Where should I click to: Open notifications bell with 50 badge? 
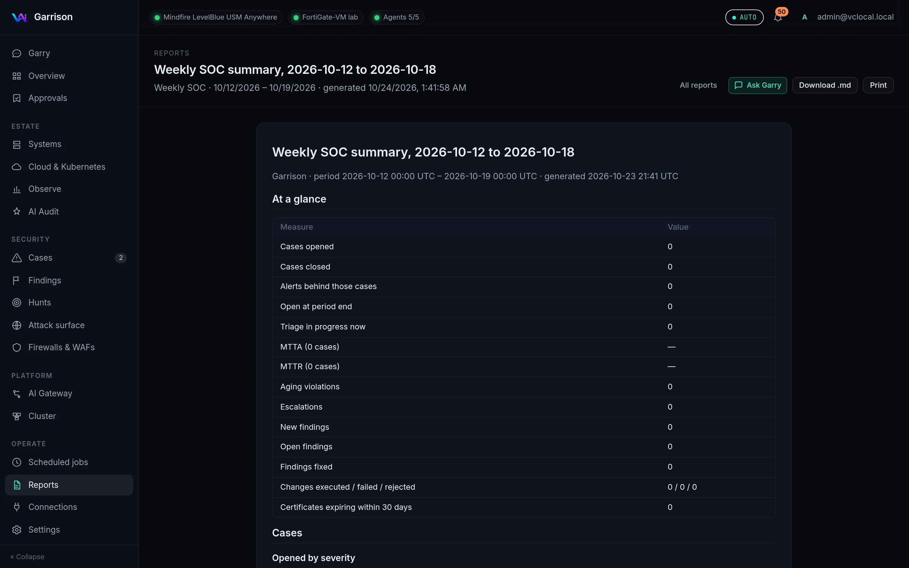[x=778, y=17]
